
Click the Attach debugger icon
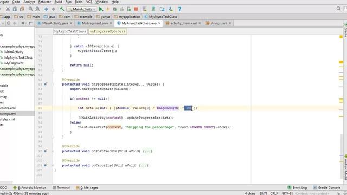(129, 9)
